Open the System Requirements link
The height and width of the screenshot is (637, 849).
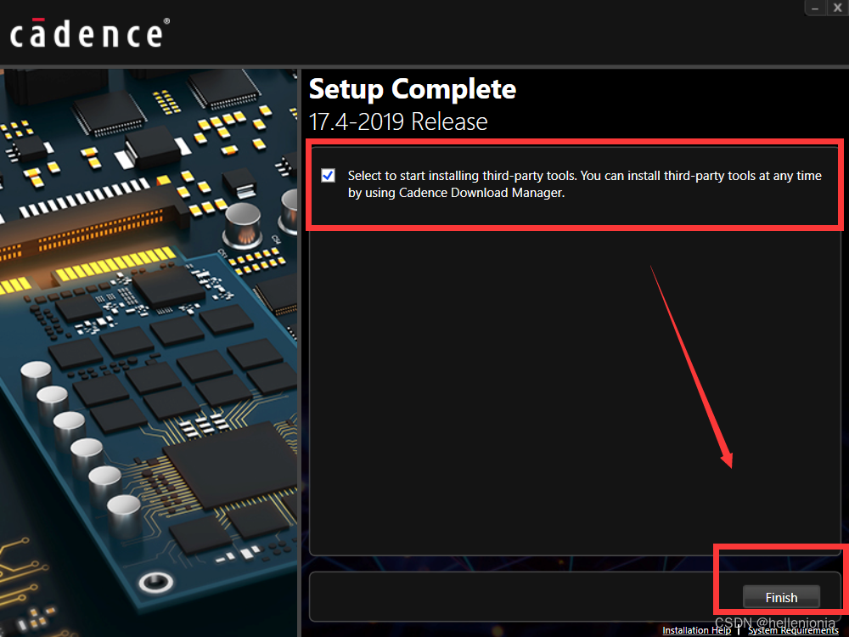coord(793,630)
